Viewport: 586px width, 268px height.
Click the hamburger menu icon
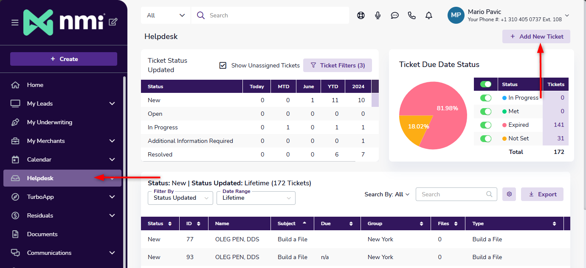(x=15, y=22)
